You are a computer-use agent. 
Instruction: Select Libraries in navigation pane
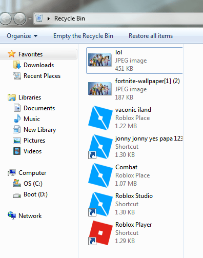pyautogui.click(x=30, y=97)
